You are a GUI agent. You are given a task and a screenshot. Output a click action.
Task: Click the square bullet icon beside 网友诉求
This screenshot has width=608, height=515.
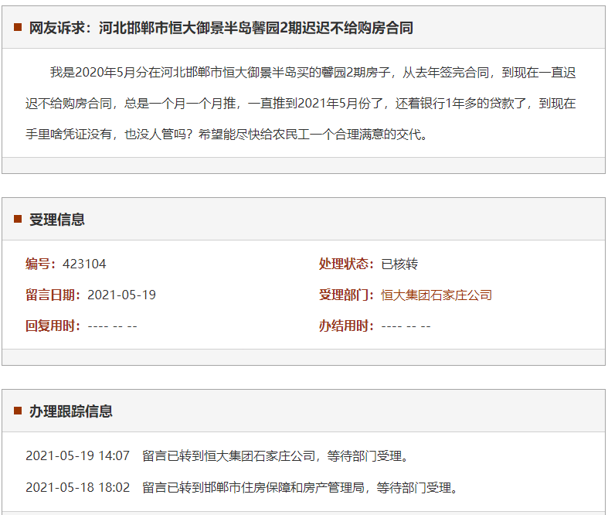click(x=18, y=28)
